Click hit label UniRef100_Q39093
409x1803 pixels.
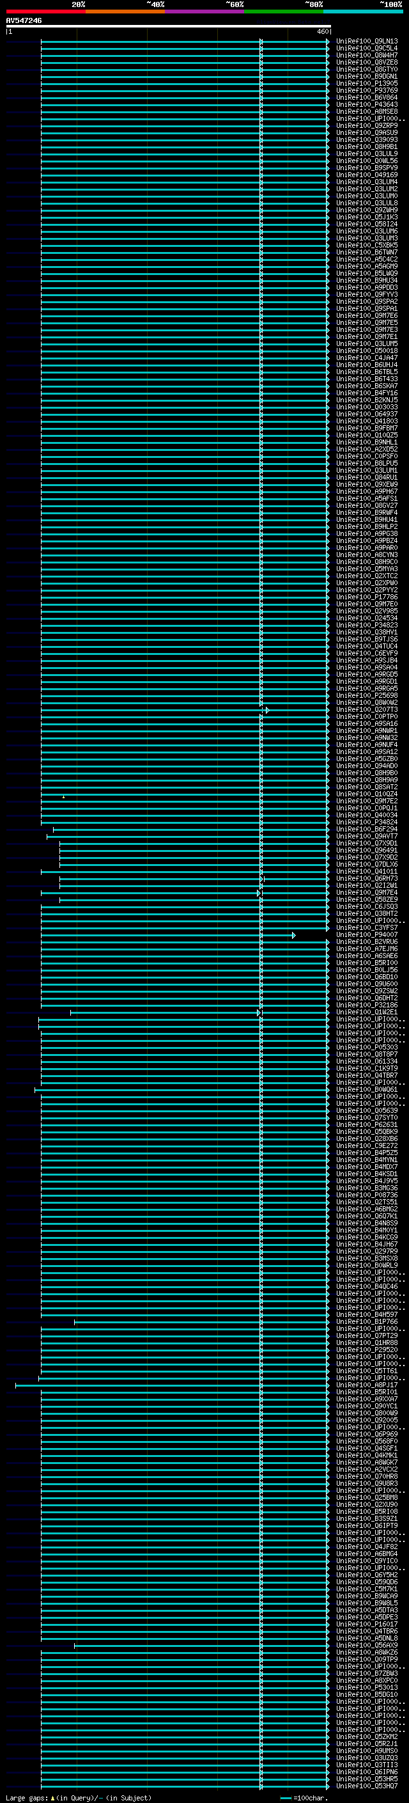367,139
